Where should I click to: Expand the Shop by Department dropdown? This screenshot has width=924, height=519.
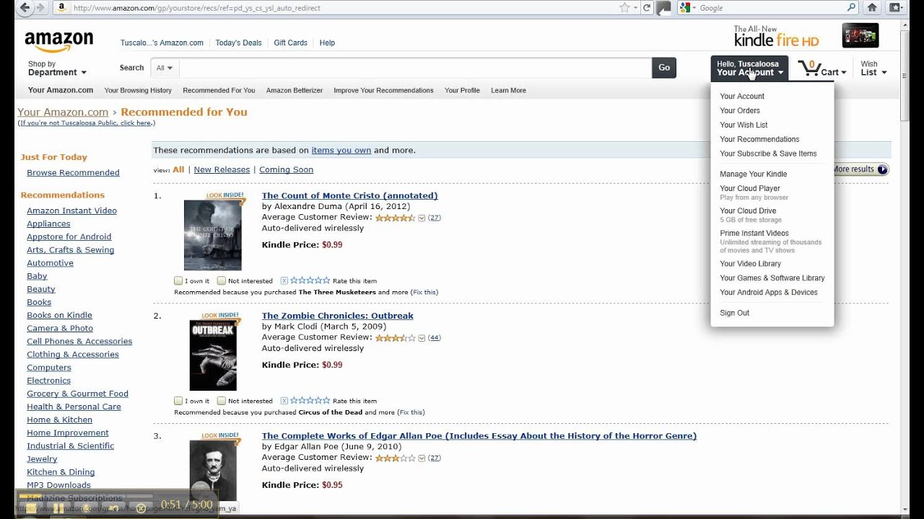pos(57,68)
